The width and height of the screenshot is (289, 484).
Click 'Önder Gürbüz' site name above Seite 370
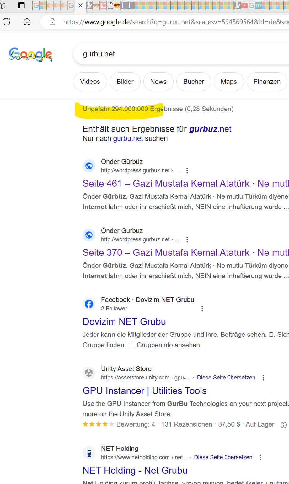click(122, 231)
